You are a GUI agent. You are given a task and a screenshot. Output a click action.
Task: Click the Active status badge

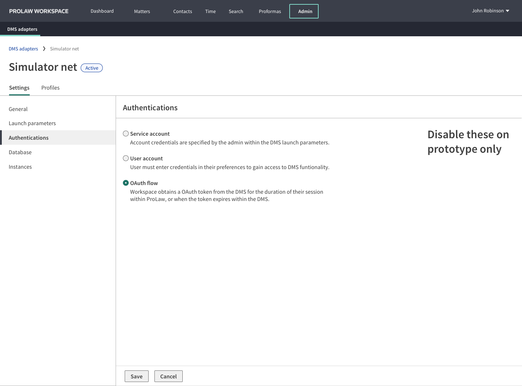[x=91, y=68]
